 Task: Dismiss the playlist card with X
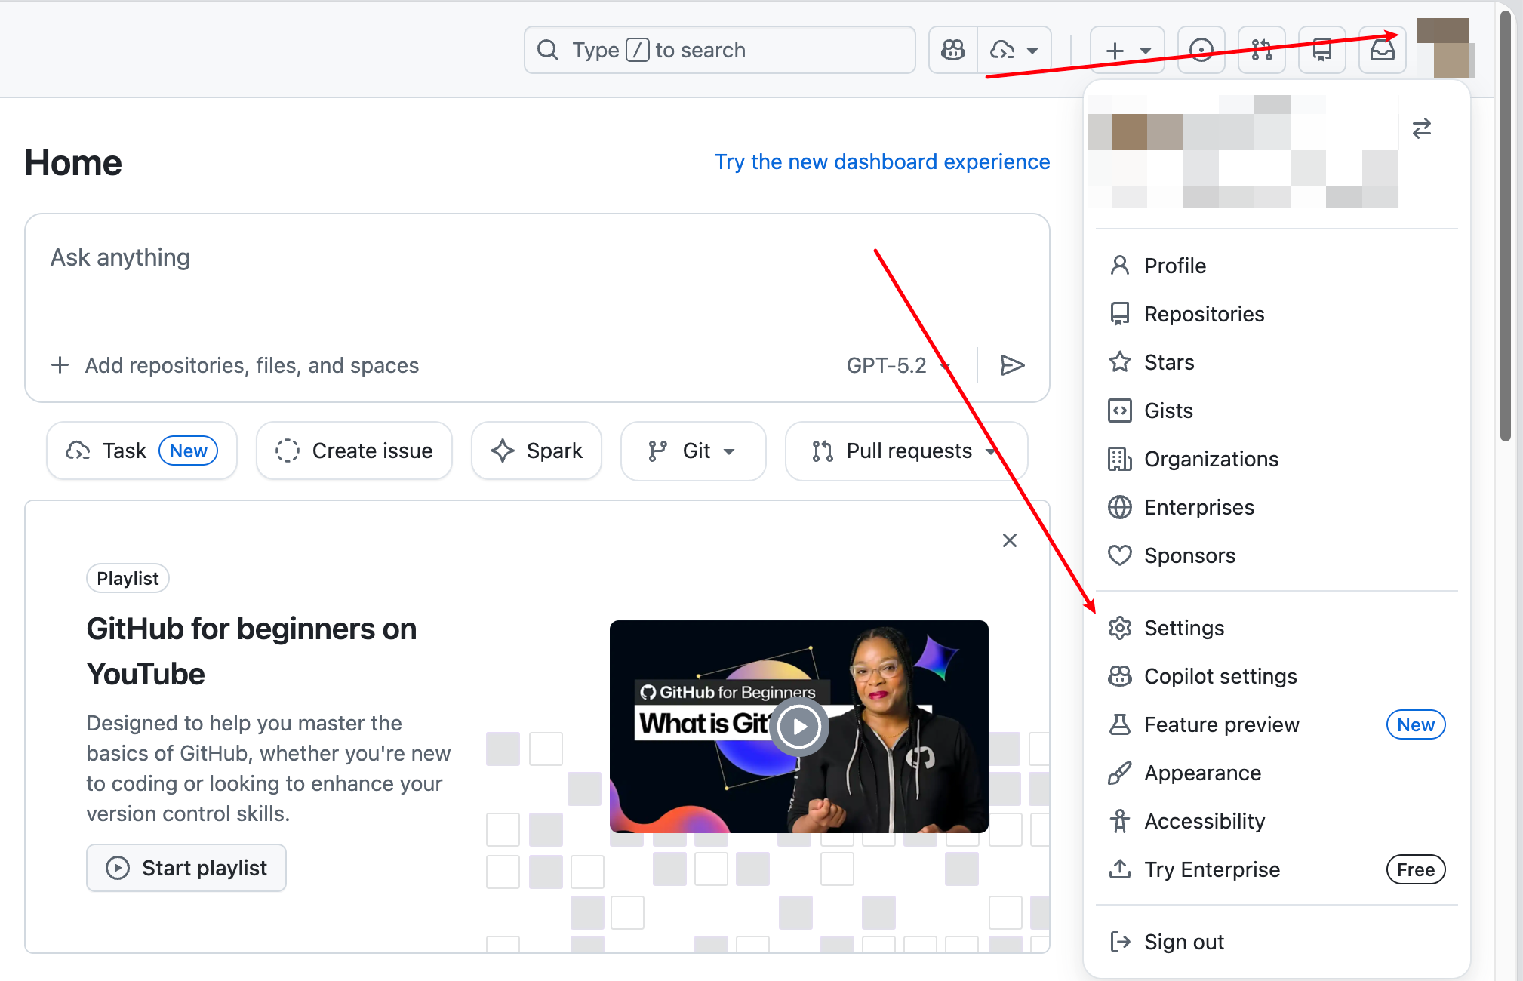click(x=1010, y=540)
